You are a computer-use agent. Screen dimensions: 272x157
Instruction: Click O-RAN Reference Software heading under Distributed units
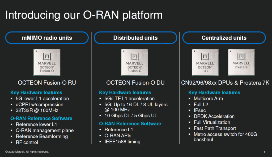pyautogui.click(x=130, y=123)
